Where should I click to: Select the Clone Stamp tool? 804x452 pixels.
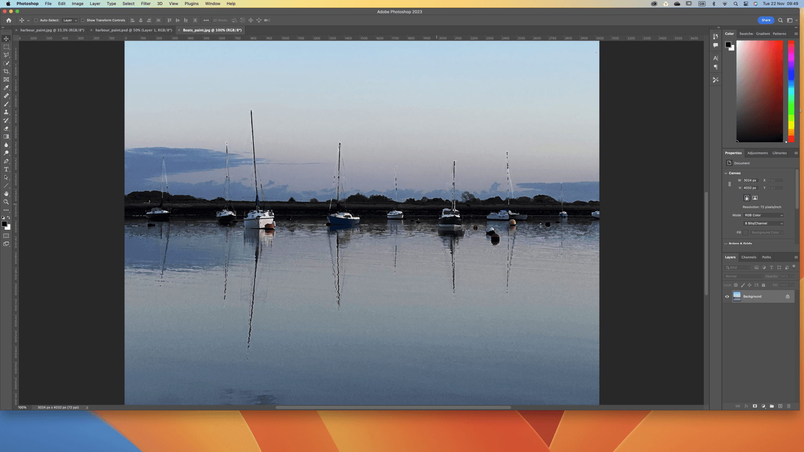point(6,112)
